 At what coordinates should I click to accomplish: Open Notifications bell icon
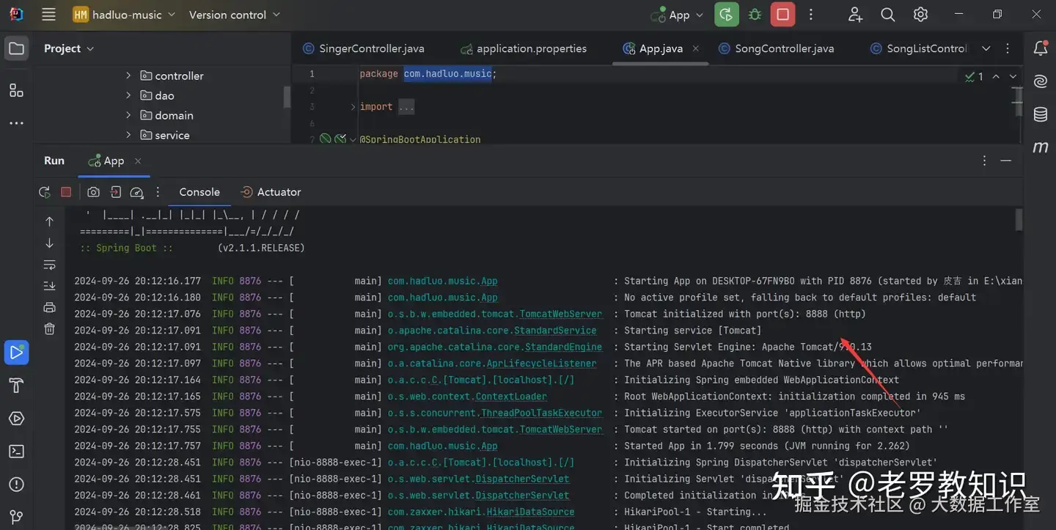[x=1040, y=48]
